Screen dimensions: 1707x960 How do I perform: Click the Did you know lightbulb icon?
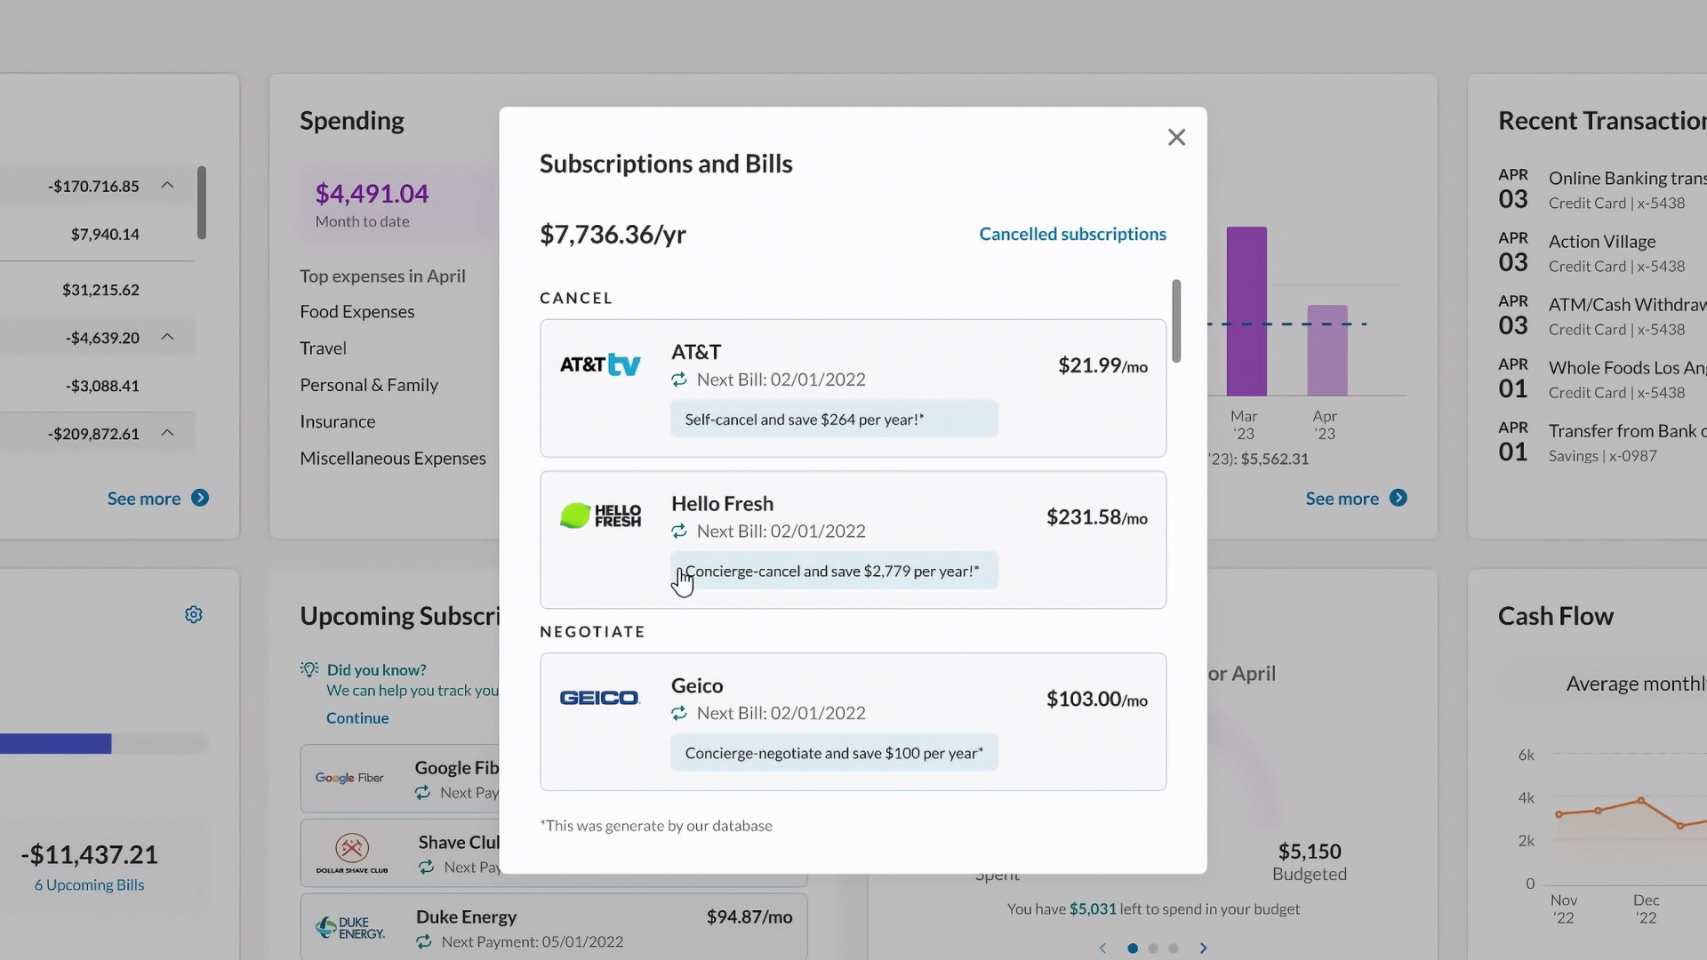[309, 669]
